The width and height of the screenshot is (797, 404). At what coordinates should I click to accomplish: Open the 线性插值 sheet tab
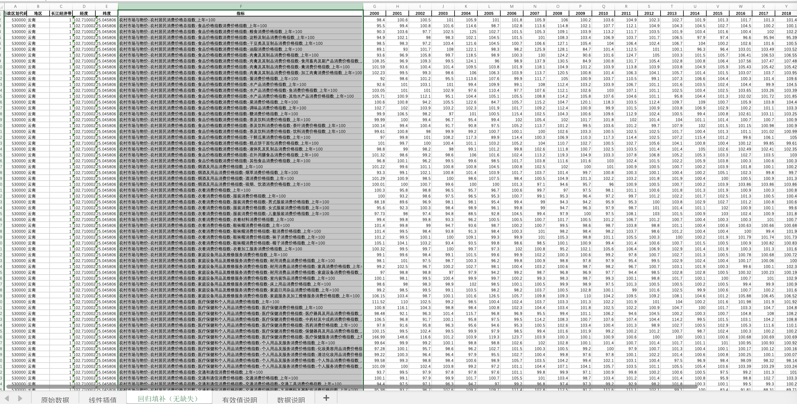coord(102,400)
